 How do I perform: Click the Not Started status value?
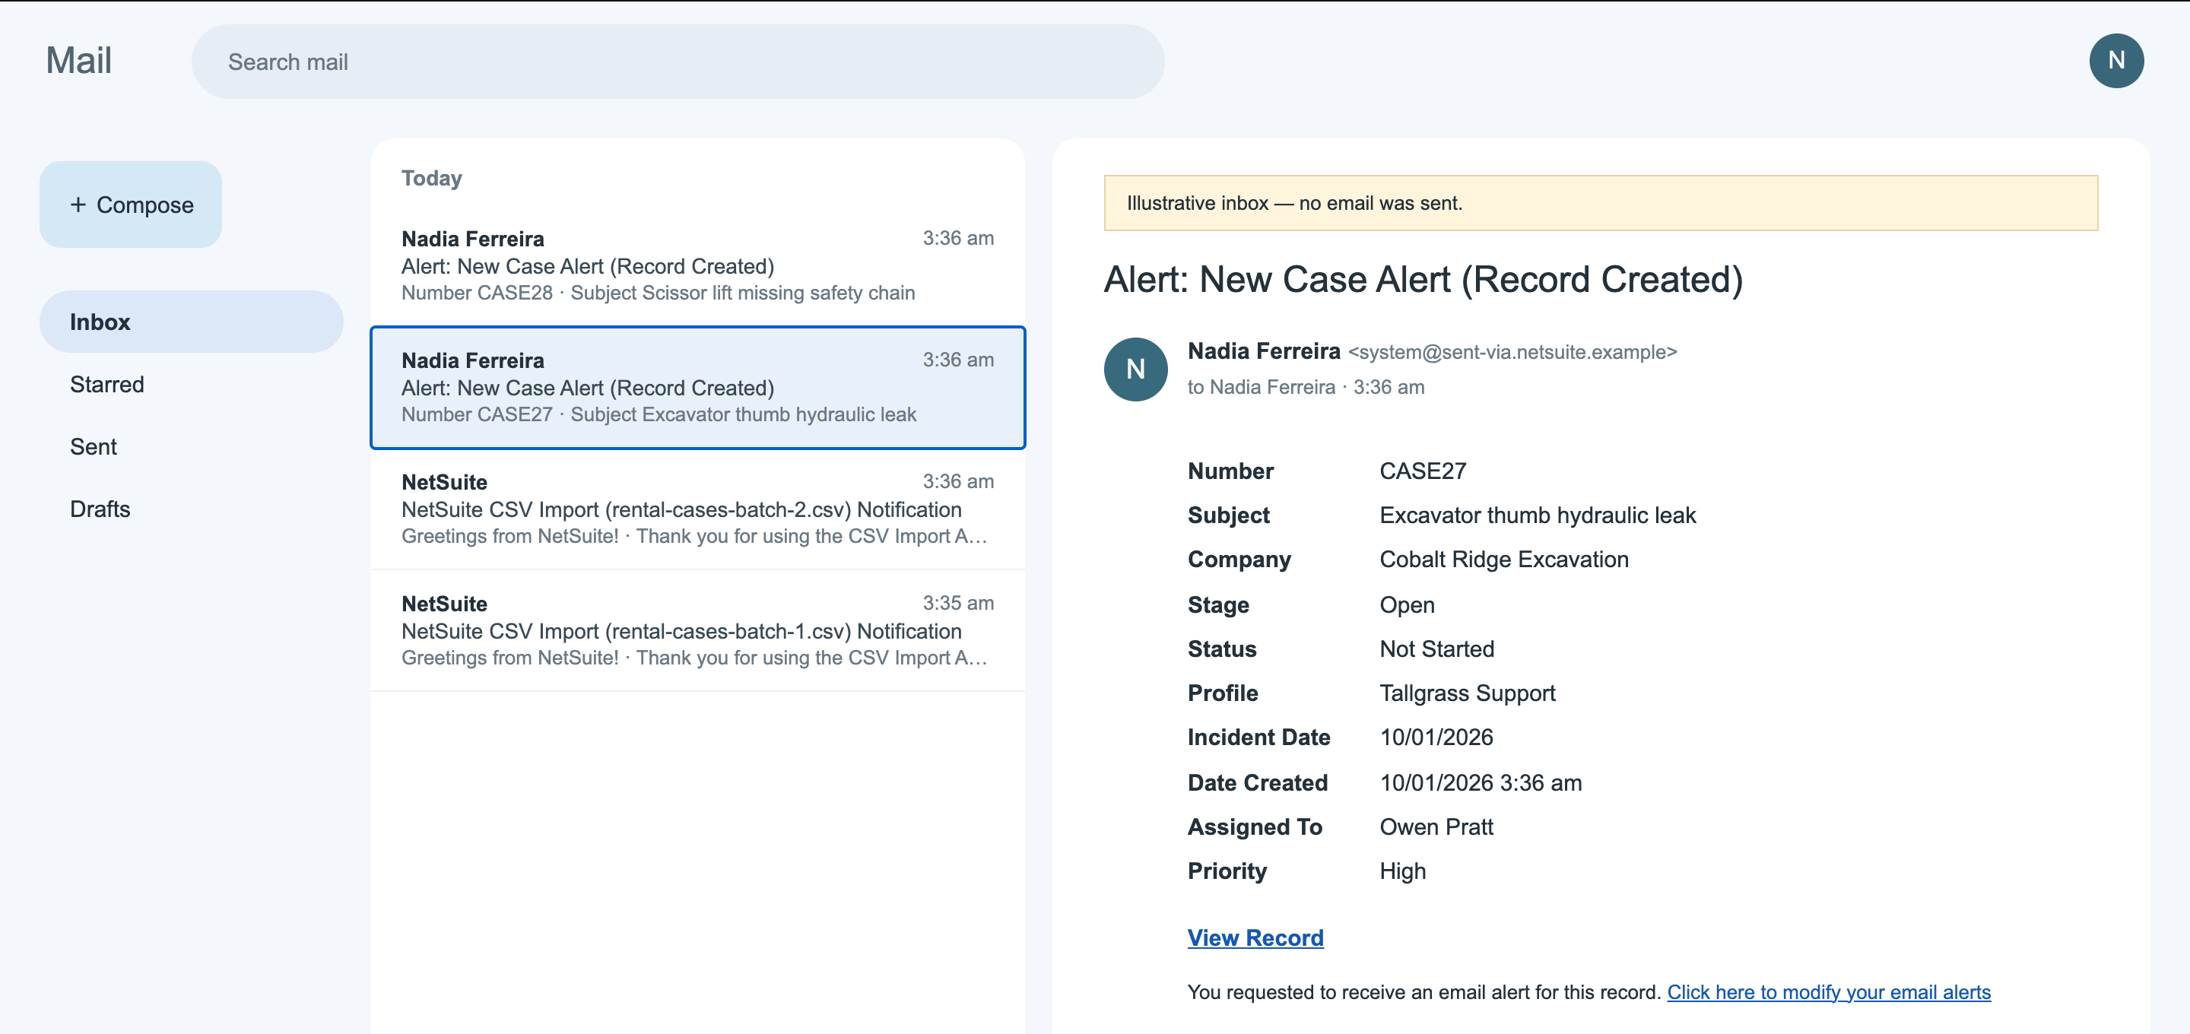pos(1436,649)
